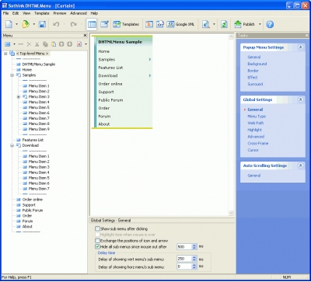
Task: Open the Publish dropdown arrow
Action: tap(260, 24)
